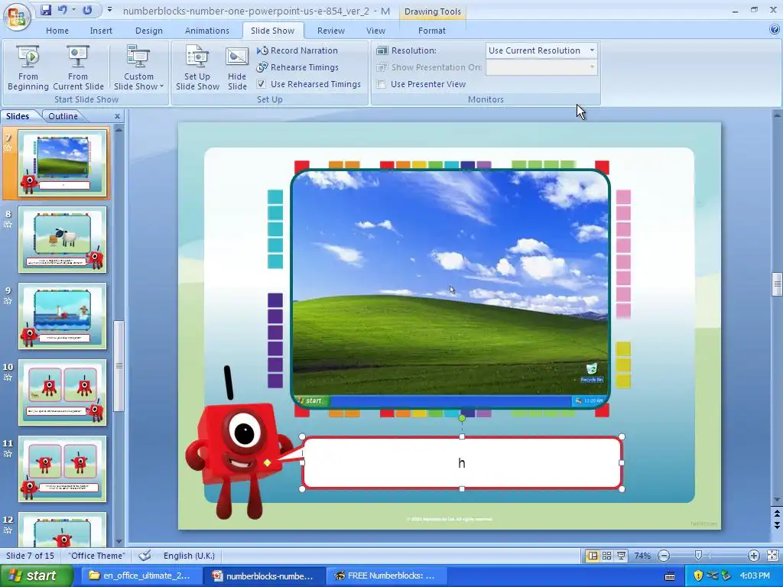Switch to Slide Sorter view icon
This screenshot has width=783, height=587.
pos(606,556)
